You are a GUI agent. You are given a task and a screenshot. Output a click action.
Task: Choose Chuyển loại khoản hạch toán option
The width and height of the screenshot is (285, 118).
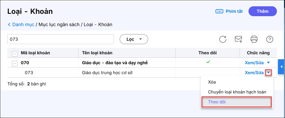click(x=237, y=92)
